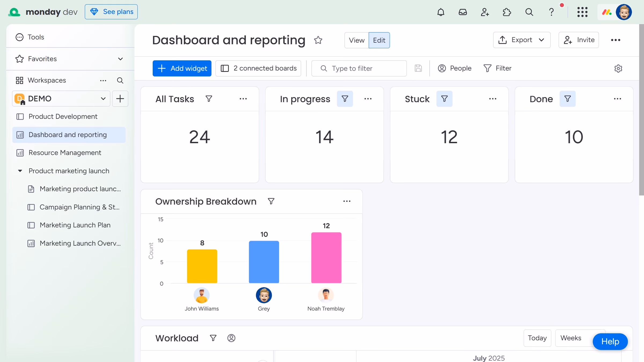Screen dimensions: 644x362
Task: Click the user profile avatar
Action: (624, 12)
